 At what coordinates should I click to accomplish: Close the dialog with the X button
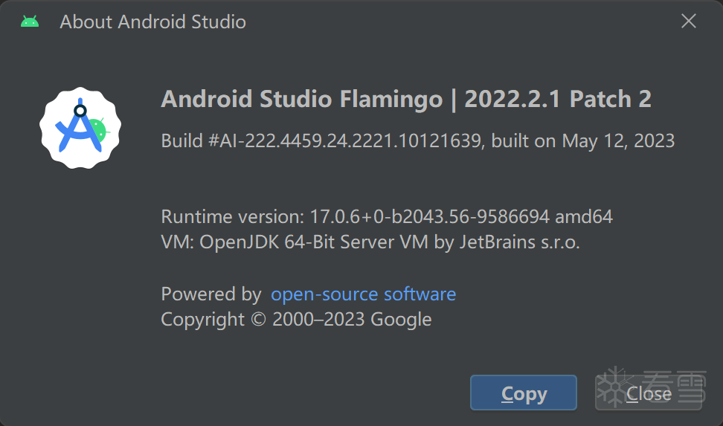tap(689, 22)
